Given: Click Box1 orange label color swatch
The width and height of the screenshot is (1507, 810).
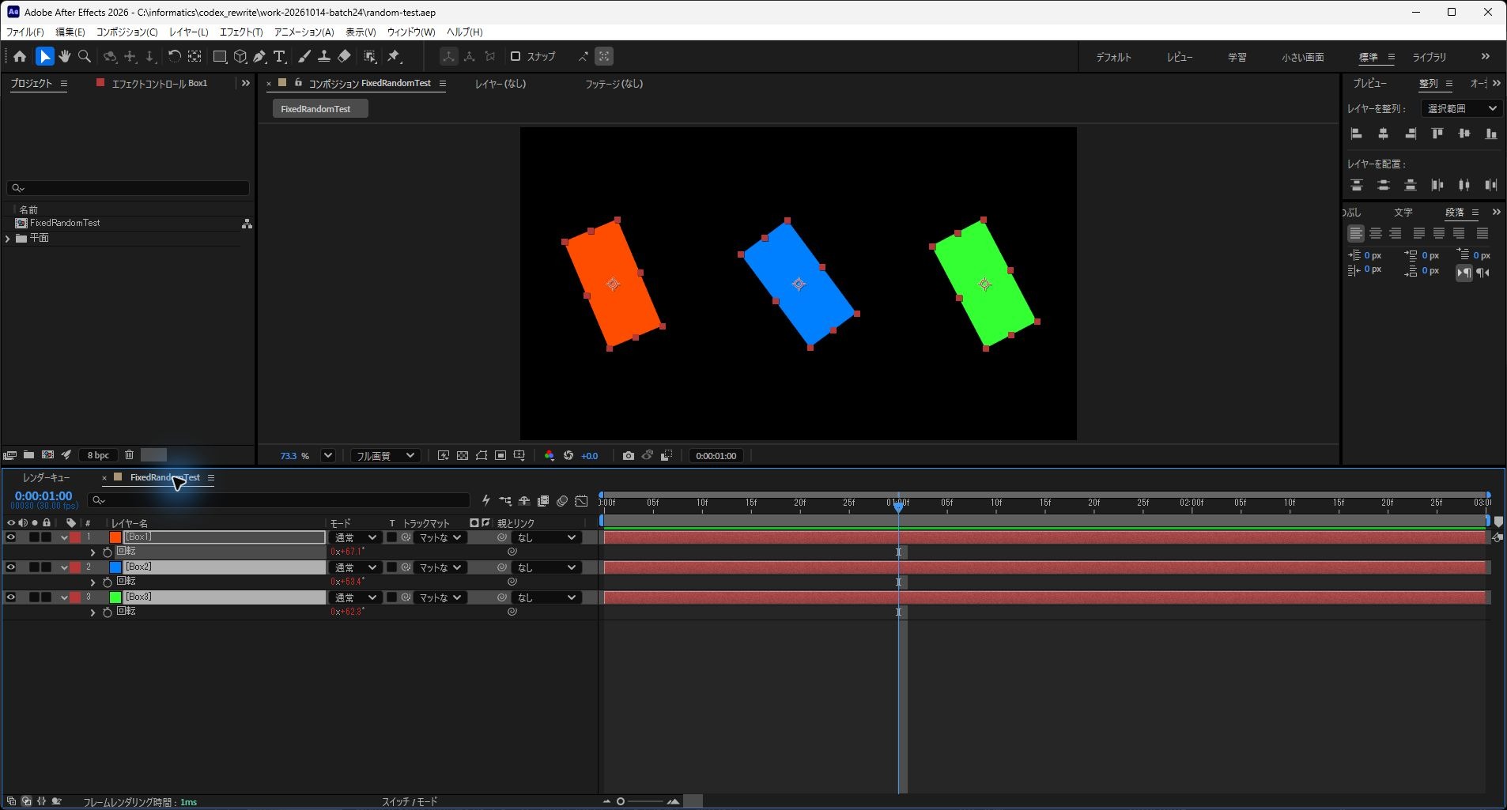Looking at the screenshot, I should [115, 537].
